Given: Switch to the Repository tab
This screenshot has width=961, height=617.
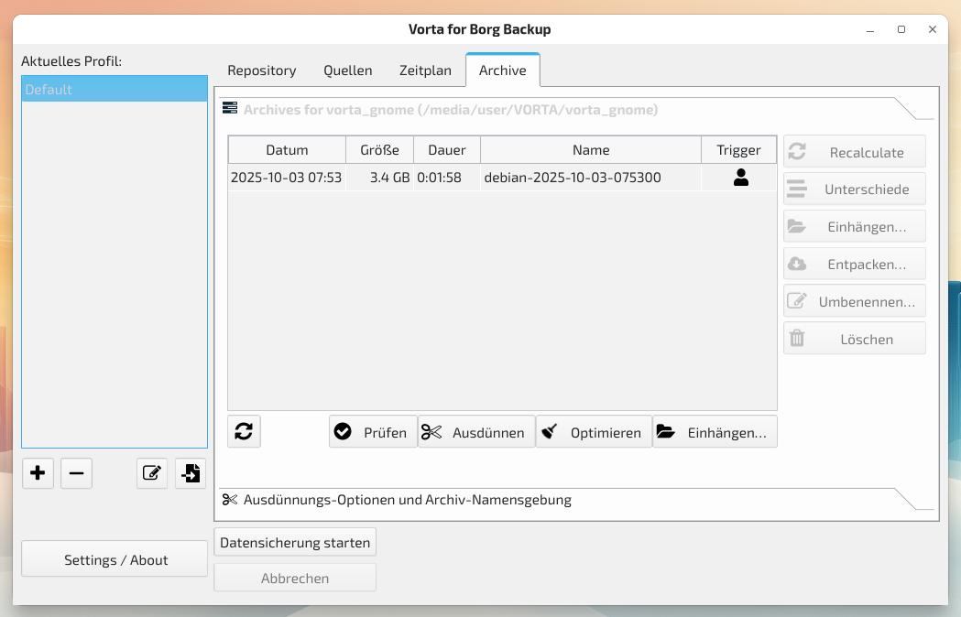Looking at the screenshot, I should (x=262, y=70).
